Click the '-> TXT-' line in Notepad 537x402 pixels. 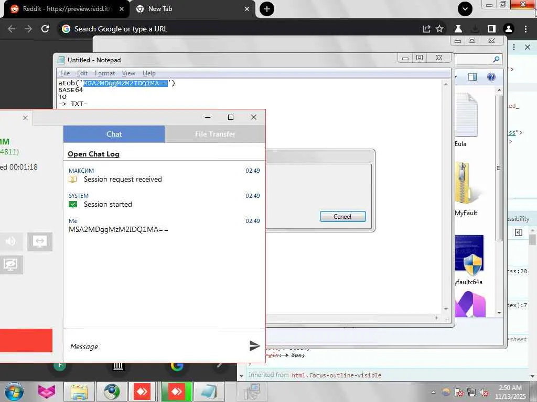click(x=72, y=104)
